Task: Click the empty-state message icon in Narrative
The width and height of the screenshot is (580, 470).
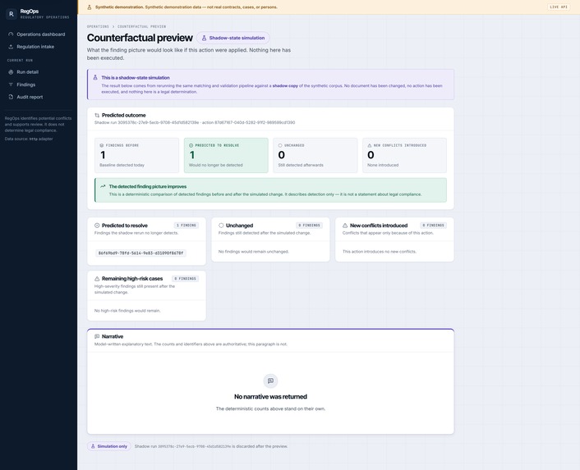Action: (270, 381)
